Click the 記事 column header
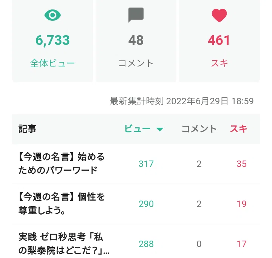 [28, 129]
